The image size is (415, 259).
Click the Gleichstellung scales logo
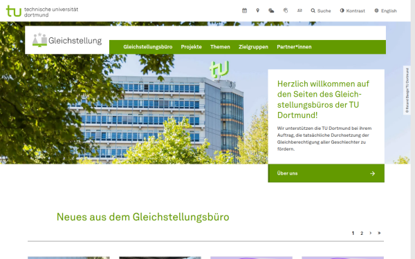click(x=67, y=40)
